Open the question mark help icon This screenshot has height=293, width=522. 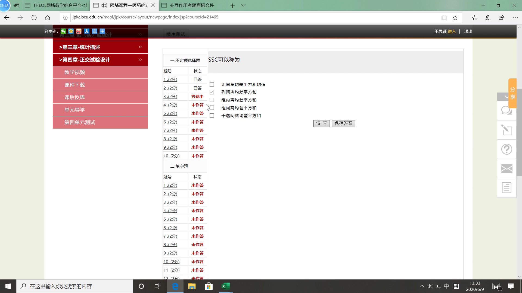507,149
